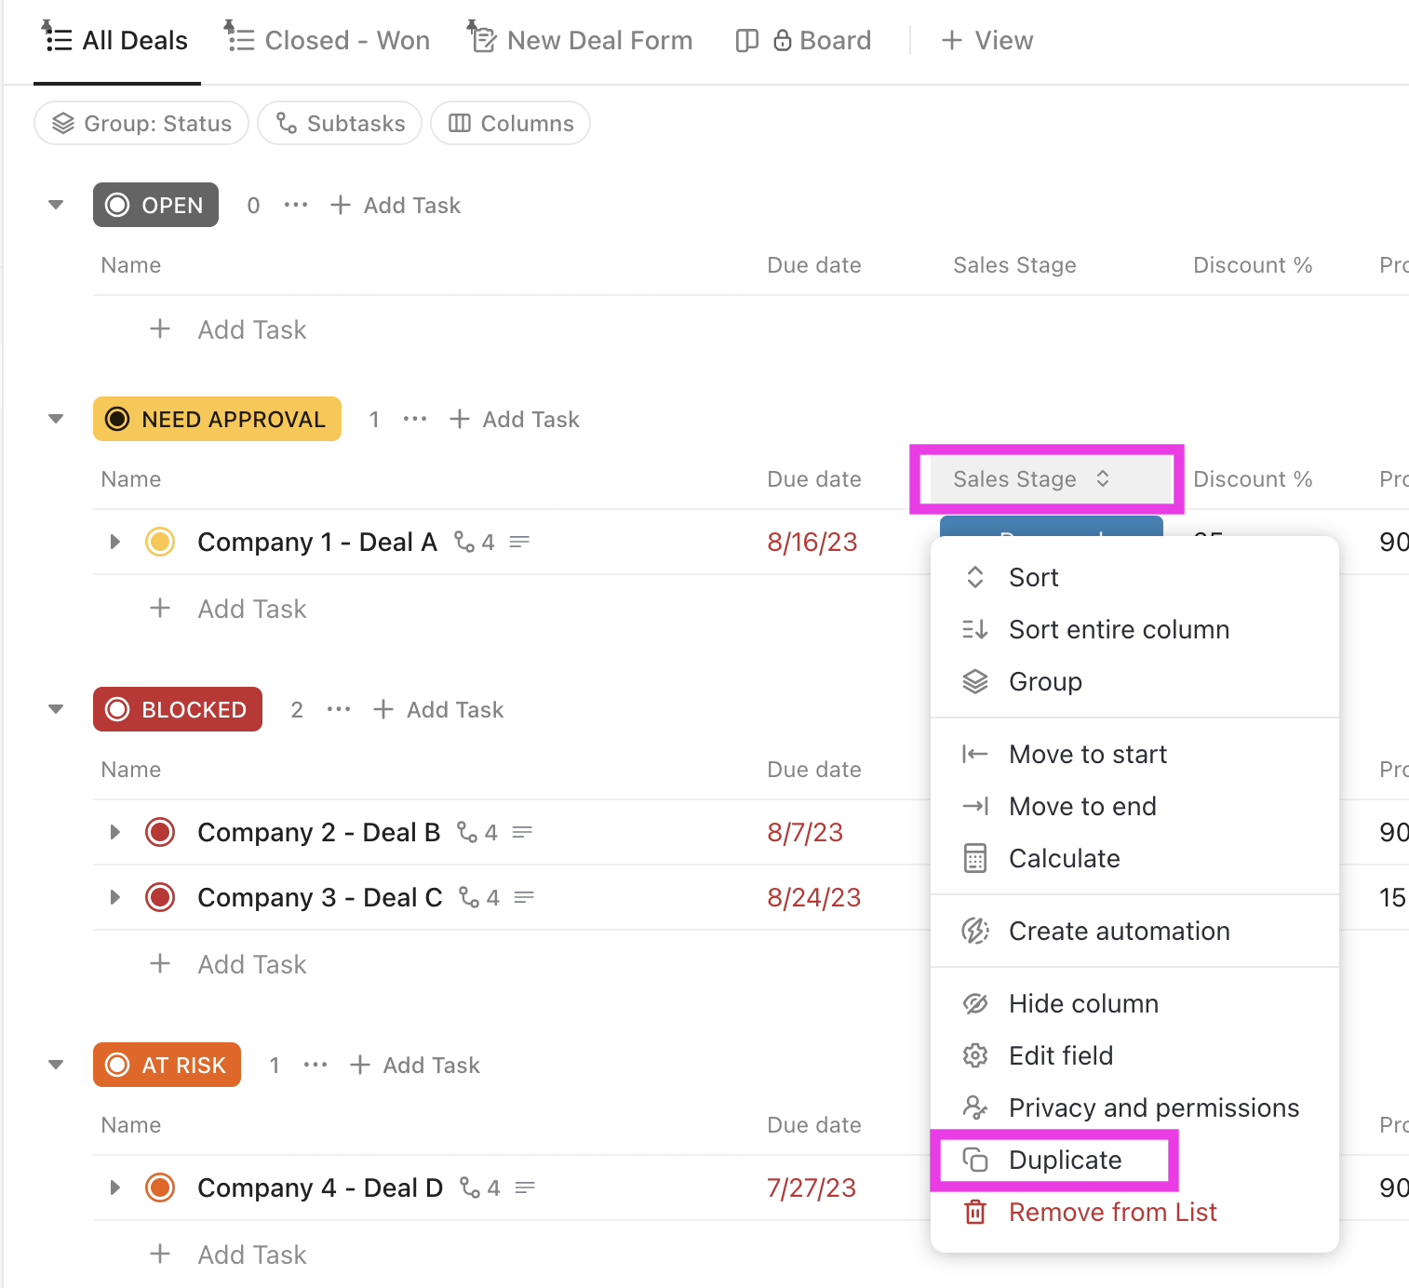The image size is (1409, 1288).
Task: Collapse the Need Approval group
Action: [56, 420]
